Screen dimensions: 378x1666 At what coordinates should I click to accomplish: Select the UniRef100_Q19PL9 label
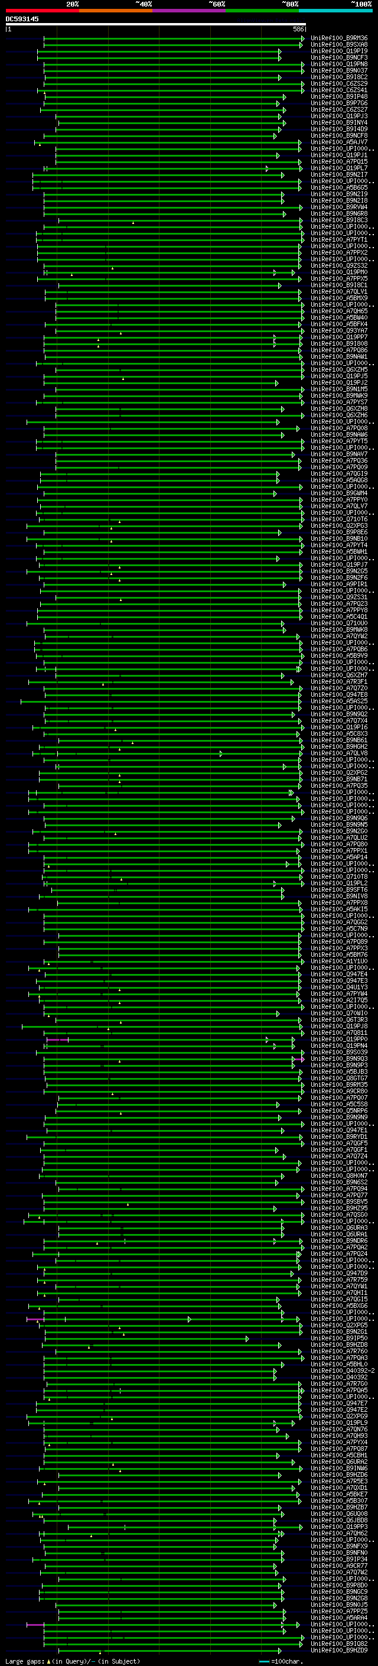339,1423
